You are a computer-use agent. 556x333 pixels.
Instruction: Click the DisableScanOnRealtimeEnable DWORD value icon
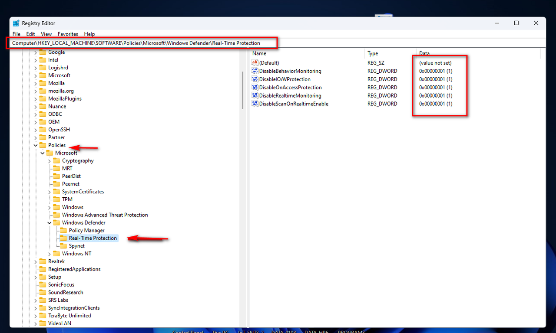[x=255, y=104]
